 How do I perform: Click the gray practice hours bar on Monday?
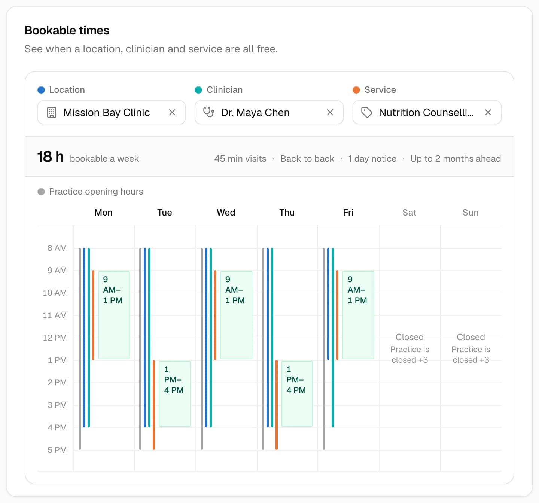click(80, 349)
